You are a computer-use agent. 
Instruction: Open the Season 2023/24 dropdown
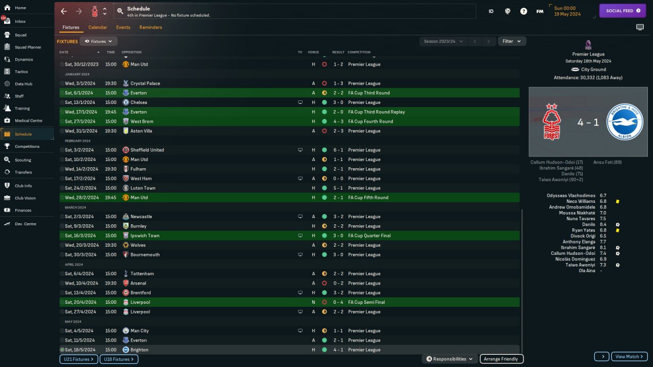[x=443, y=41]
